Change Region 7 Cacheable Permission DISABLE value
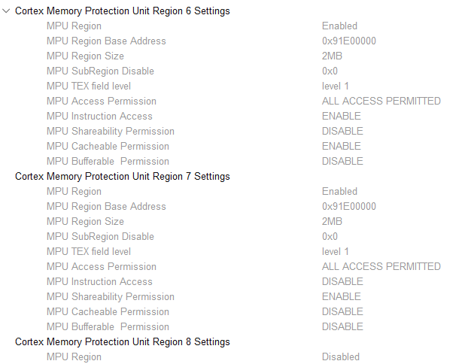This screenshot has height=364, width=465. [x=342, y=312]
